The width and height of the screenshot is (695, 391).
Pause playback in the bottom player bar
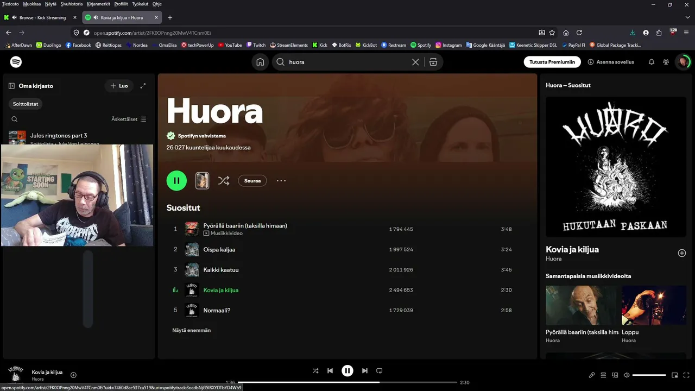[347, 371]
